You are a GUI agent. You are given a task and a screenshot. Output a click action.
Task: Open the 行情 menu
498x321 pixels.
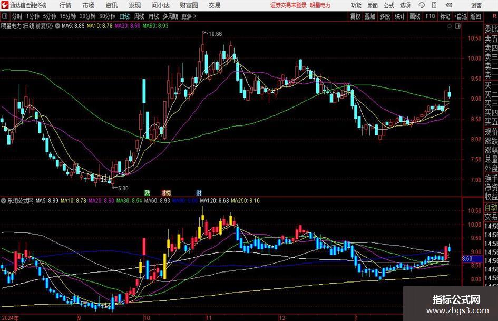point(65,5)
